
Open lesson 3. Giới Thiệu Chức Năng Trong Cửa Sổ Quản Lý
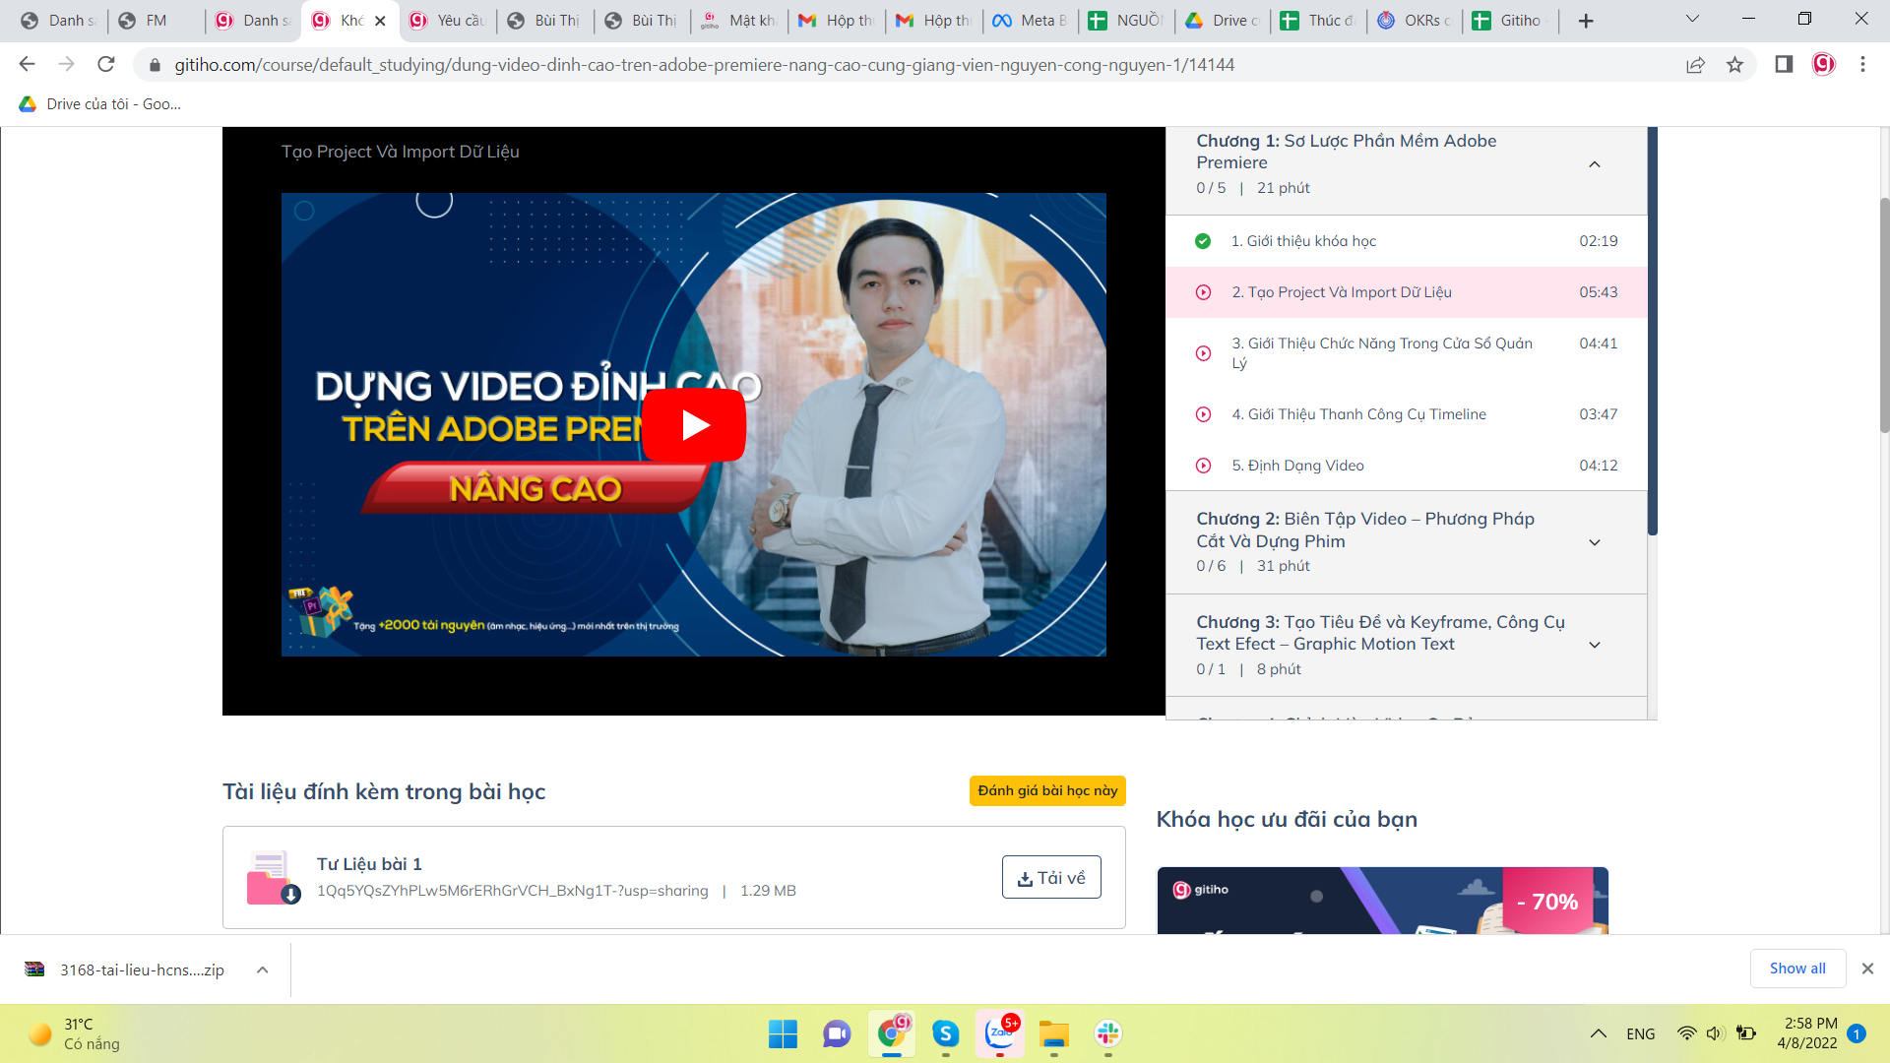[1406, 353]
